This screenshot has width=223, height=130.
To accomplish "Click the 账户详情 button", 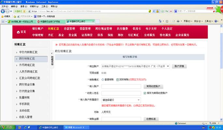I will click(179, 66).
